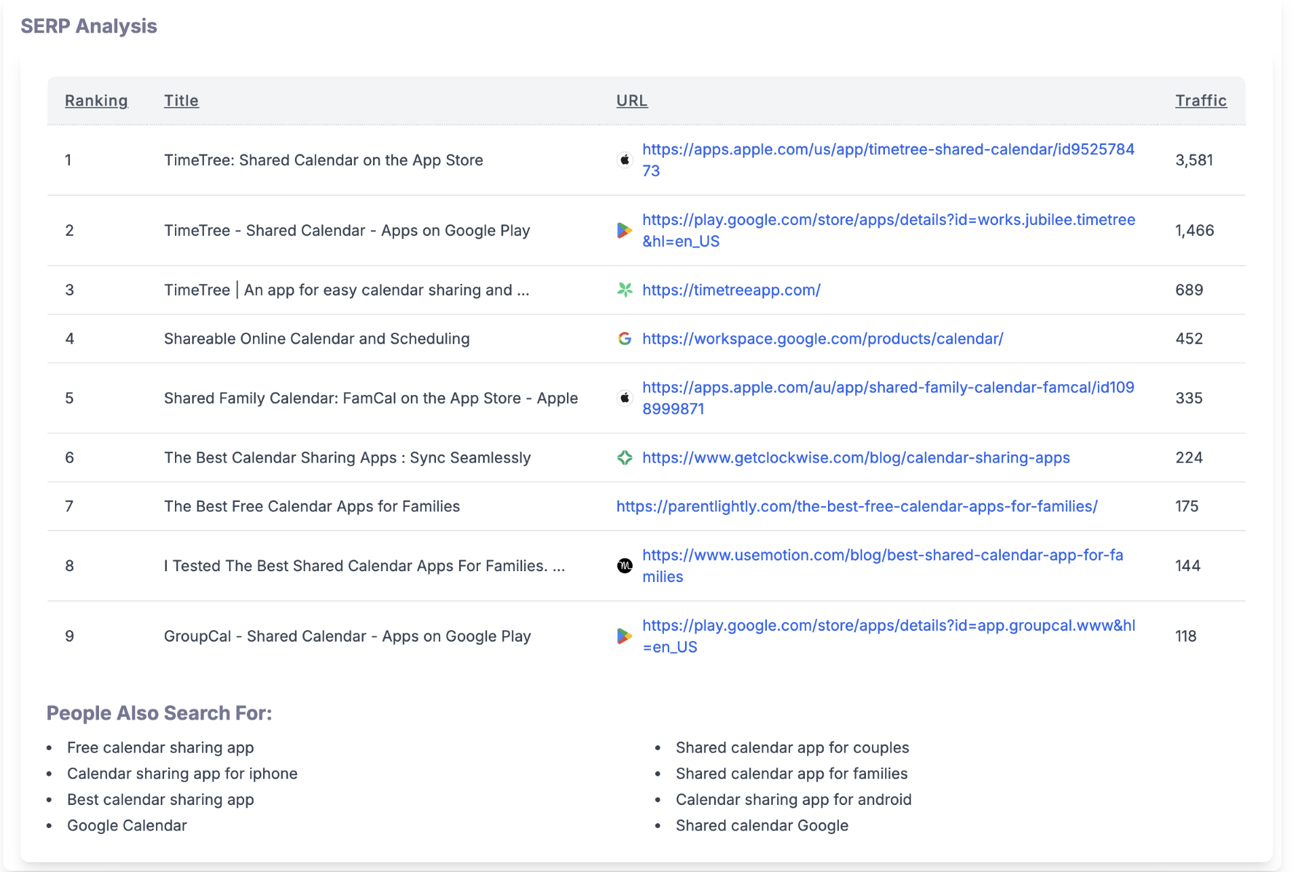Open the timetreeapp.com homepage link
The width and height of the screenshot is (1302, 872).
tap(731, 290)
